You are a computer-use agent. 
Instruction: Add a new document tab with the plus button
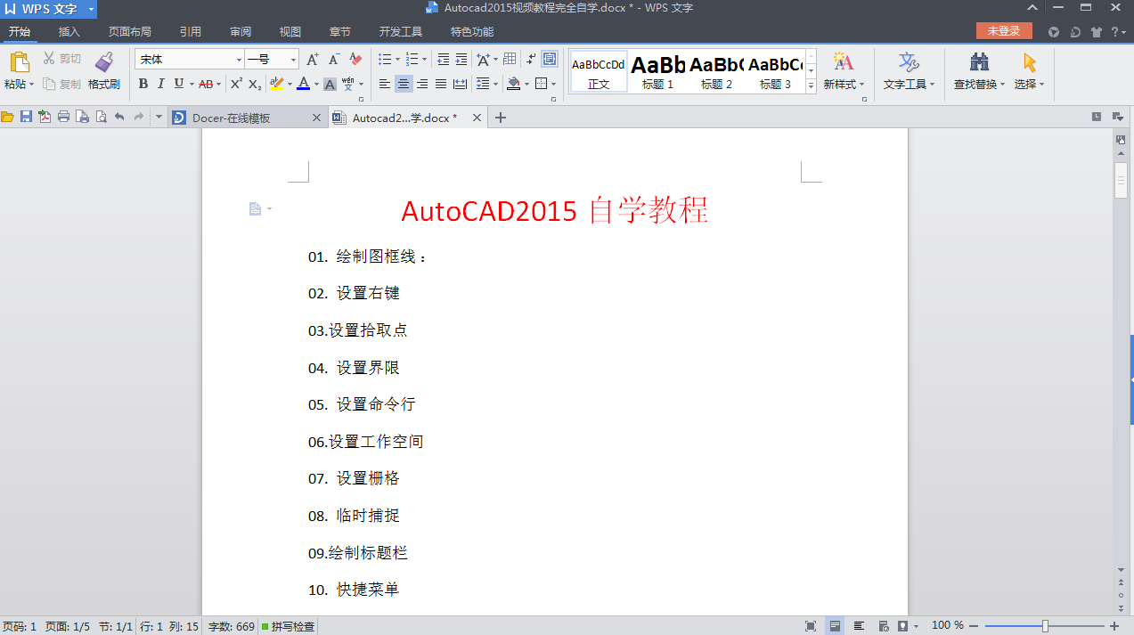501,118
